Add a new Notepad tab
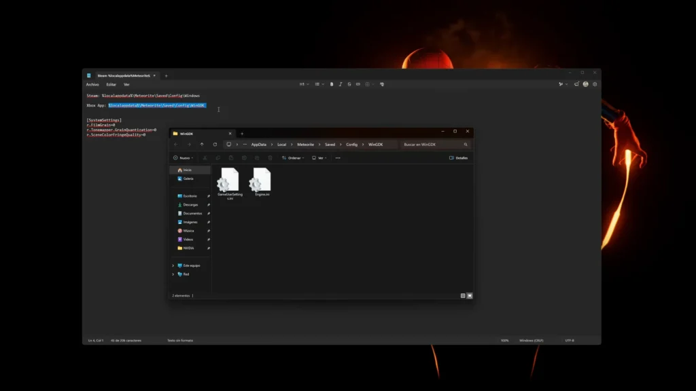 (166, 76)
